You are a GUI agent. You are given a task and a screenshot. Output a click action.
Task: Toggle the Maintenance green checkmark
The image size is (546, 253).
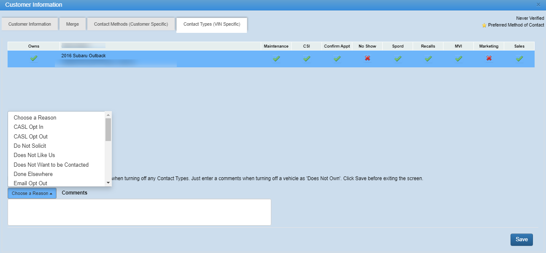click(276, 59)
